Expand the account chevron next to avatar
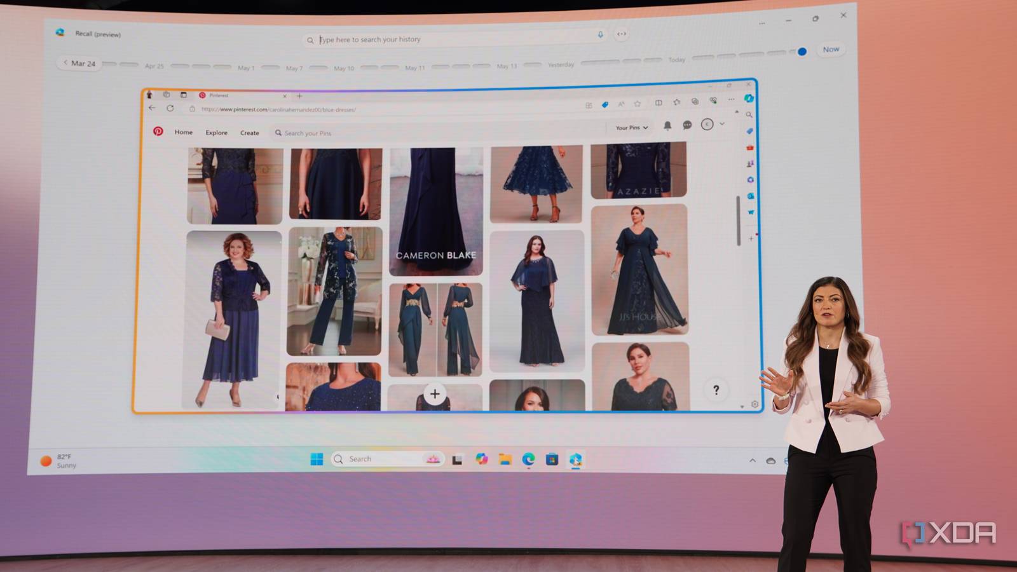Screen dimensions: 1017x572 (x=722, y=124)
